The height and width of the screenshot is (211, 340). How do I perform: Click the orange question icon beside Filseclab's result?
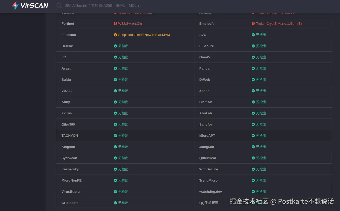coord(115,35)
